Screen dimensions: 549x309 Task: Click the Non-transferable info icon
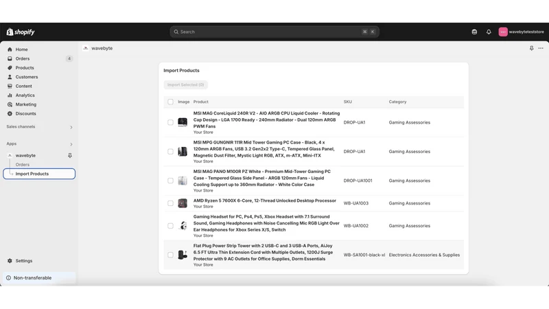click(8, 278)
